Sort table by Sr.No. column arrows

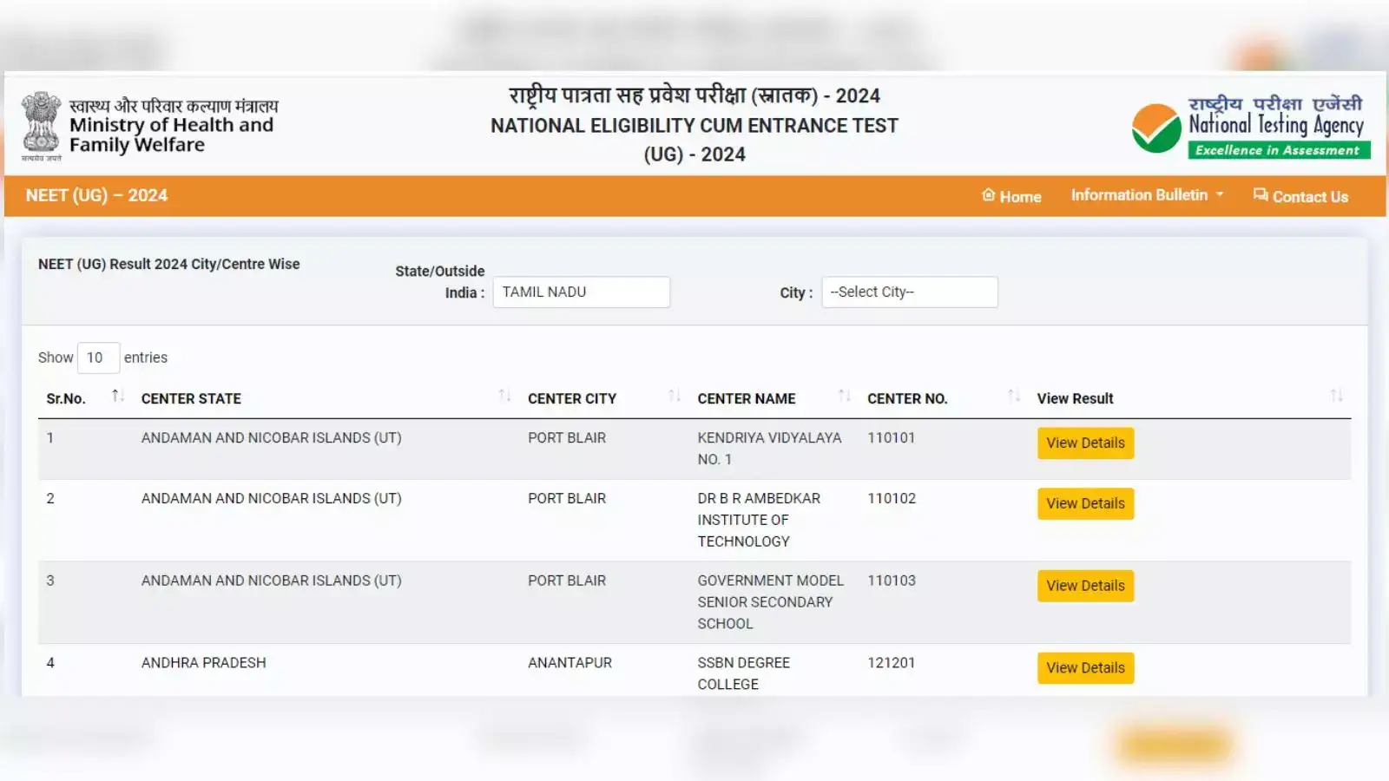(x=117, y=397)
